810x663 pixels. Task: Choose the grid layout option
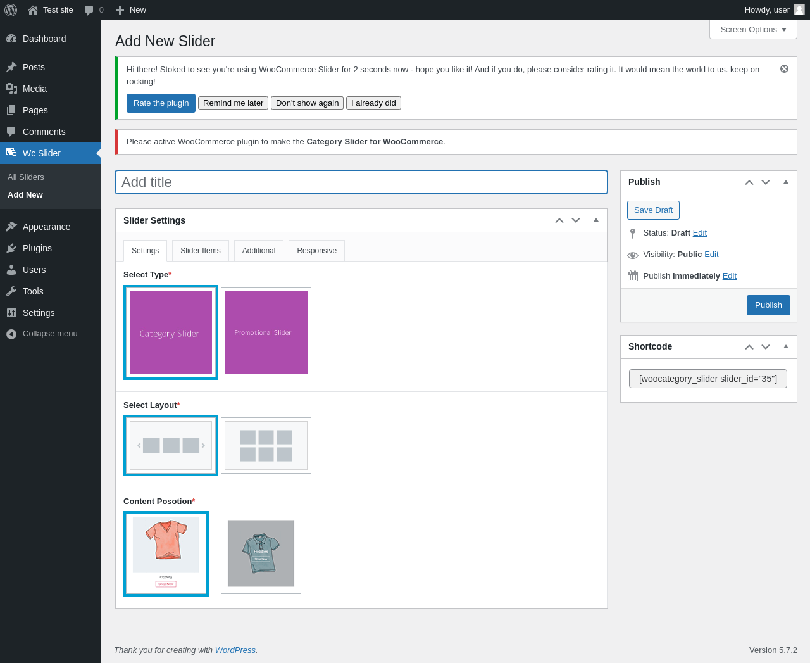[x=266, y=445]
